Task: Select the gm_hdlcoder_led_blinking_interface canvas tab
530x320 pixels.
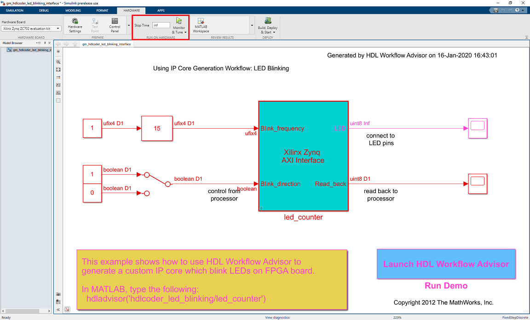Action: [x=106, y=44]
